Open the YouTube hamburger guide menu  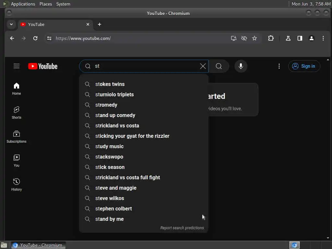pos(17,66)
